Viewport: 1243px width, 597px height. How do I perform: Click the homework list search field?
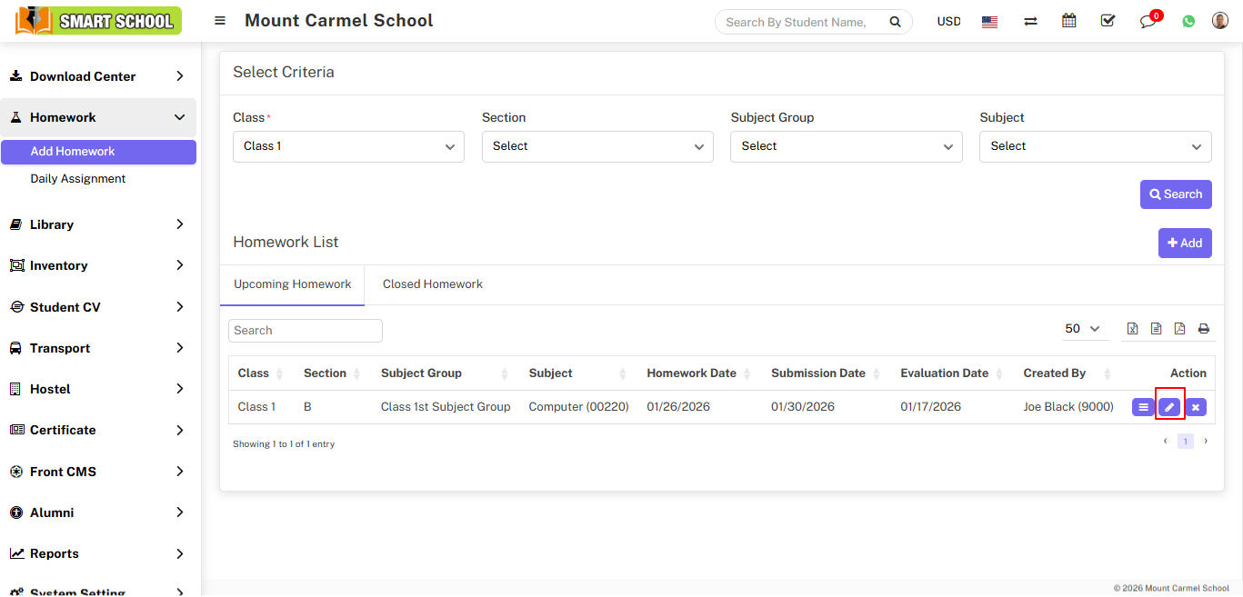[306, 331]
